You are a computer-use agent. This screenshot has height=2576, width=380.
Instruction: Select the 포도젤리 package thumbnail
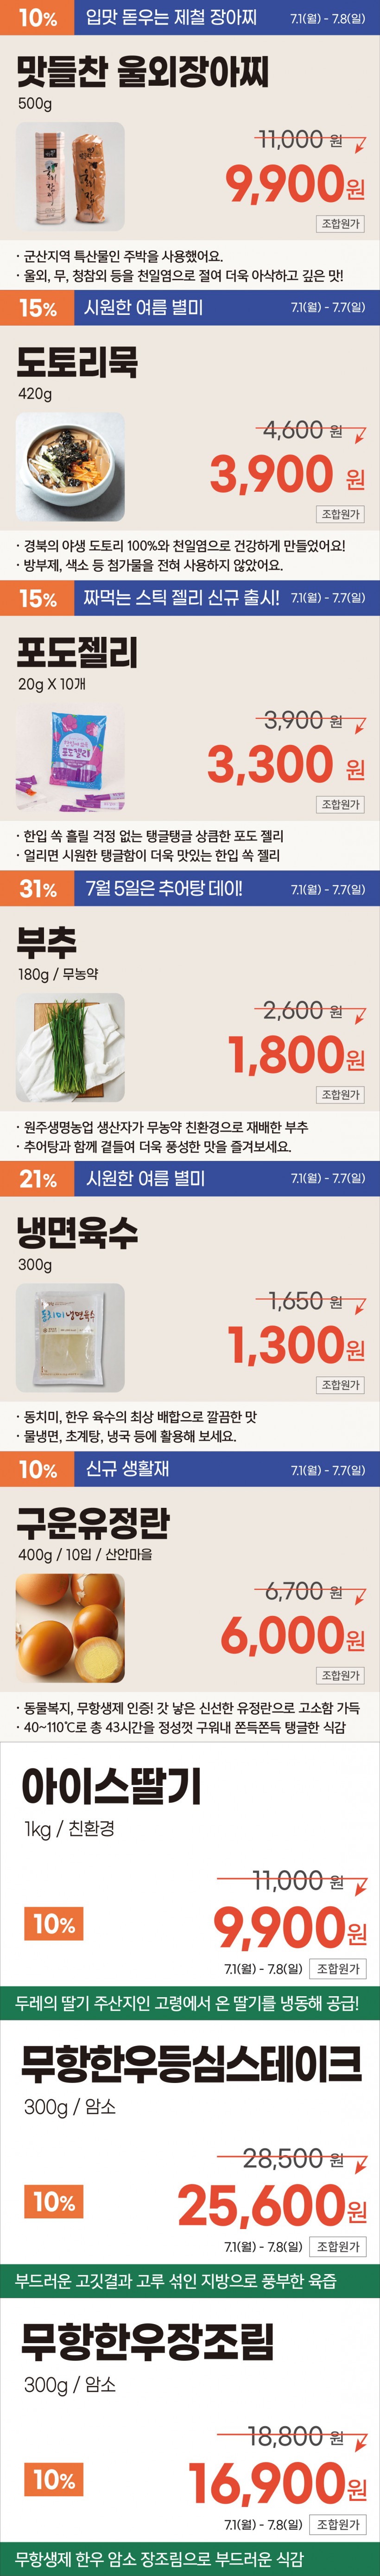(x=70, y=758)
